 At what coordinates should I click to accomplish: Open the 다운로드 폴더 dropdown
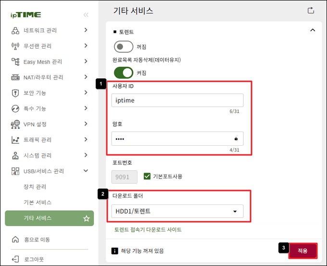177,211
